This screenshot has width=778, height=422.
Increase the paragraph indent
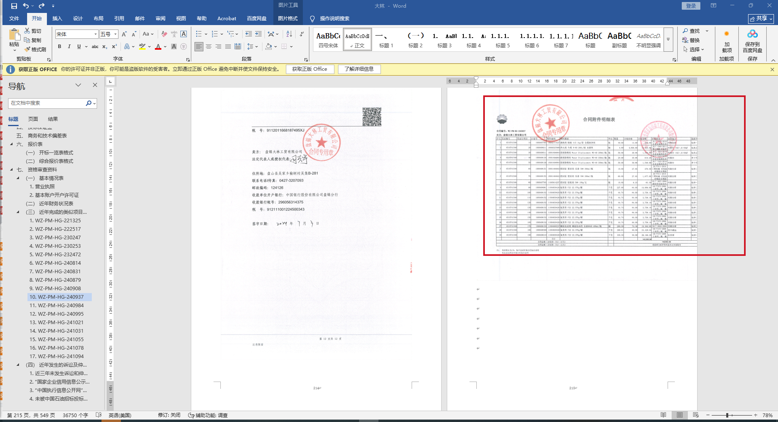pyautogui.click(x=258, y=34)
